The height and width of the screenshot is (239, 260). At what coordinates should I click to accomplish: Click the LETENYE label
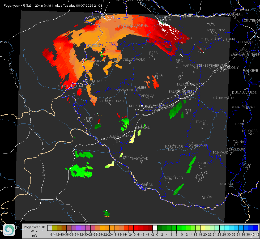[x=102, y=139]
